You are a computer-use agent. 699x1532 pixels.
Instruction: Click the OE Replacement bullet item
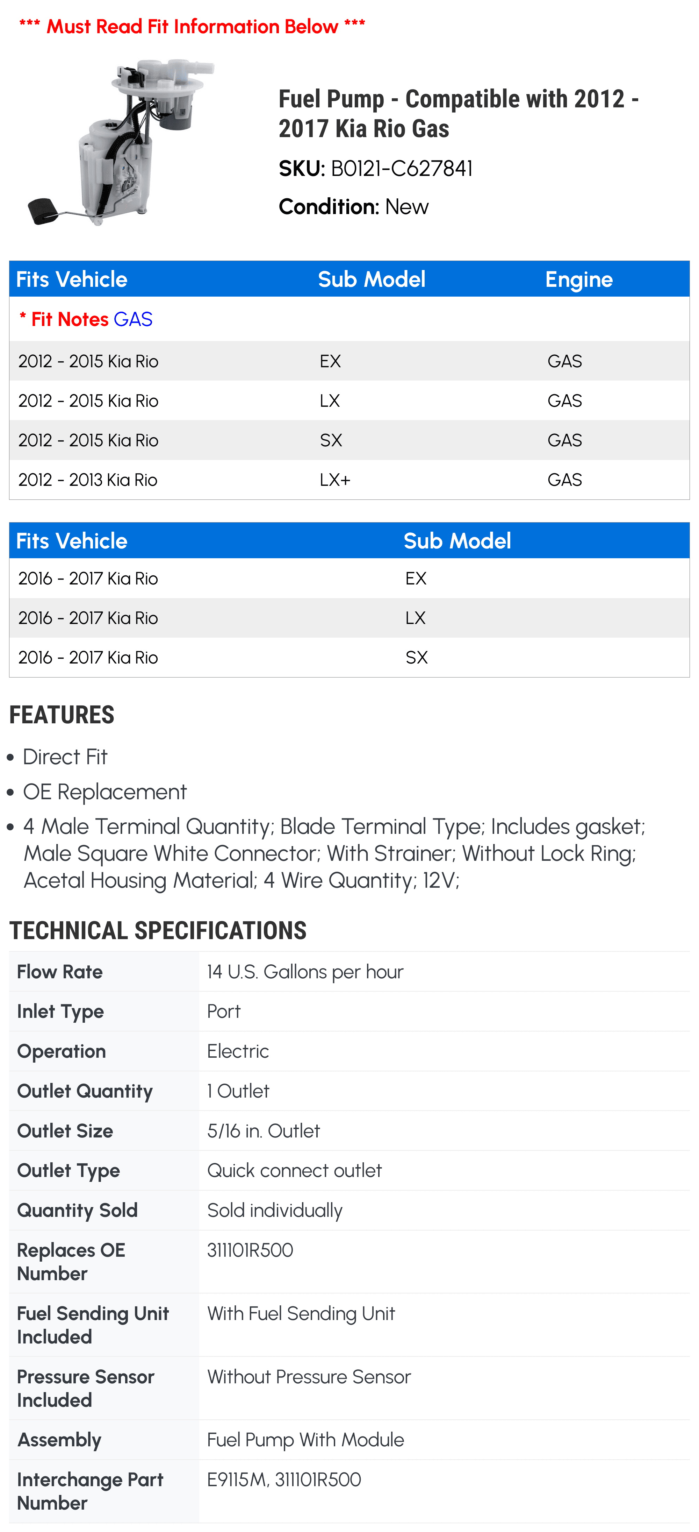pos(105,792)
